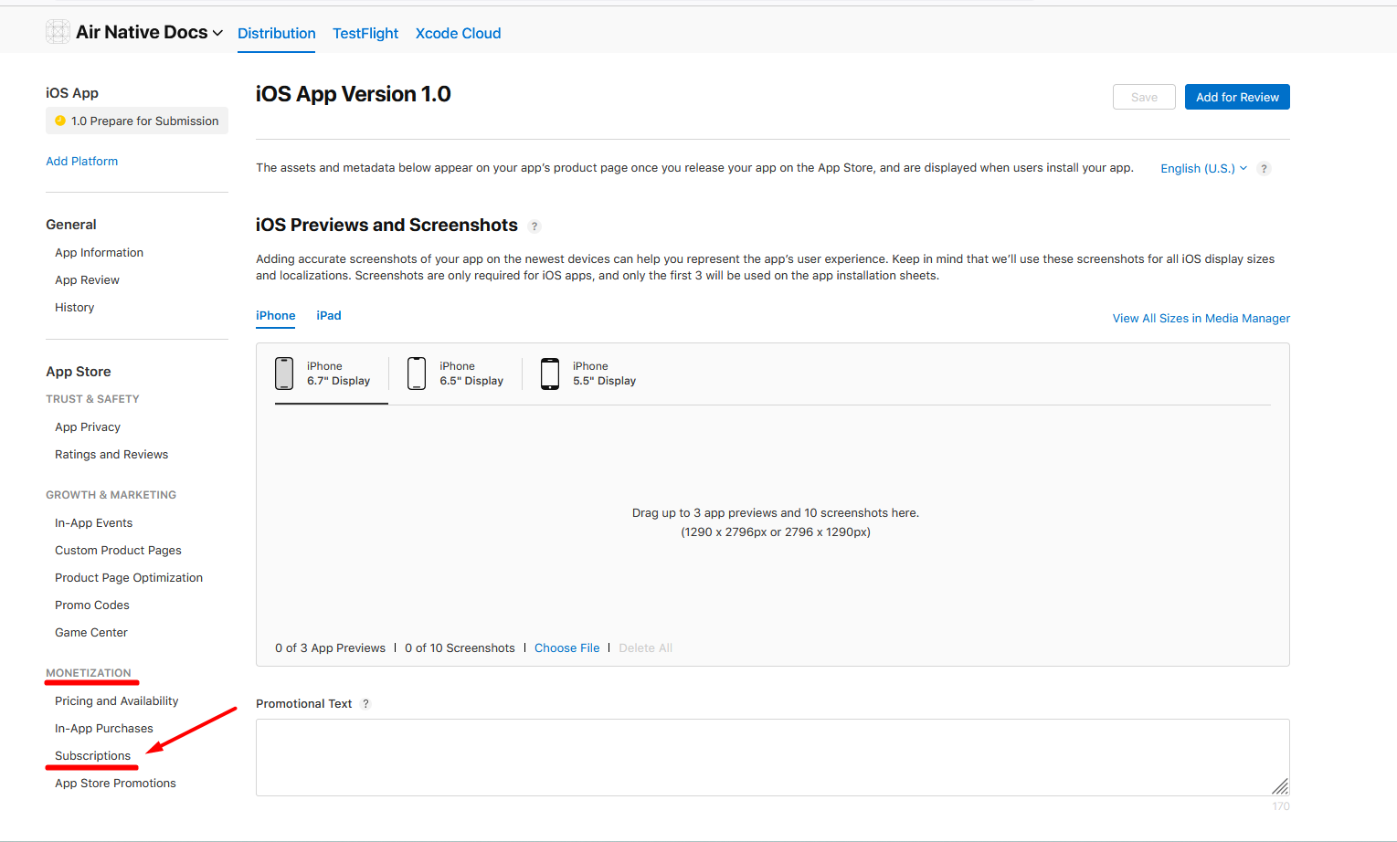Click the help icon next to English (U.S.)
Viewport: 1397px width, 842px height.
pos(1264,168)
